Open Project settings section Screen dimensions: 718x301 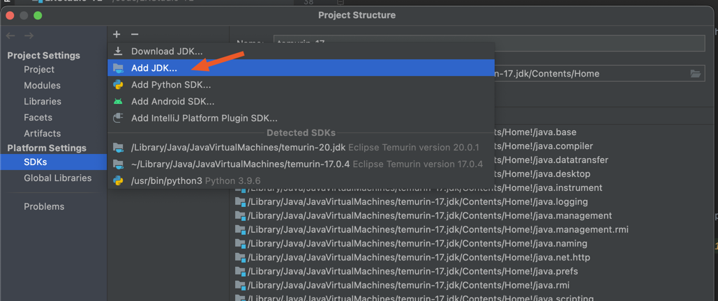39,70
